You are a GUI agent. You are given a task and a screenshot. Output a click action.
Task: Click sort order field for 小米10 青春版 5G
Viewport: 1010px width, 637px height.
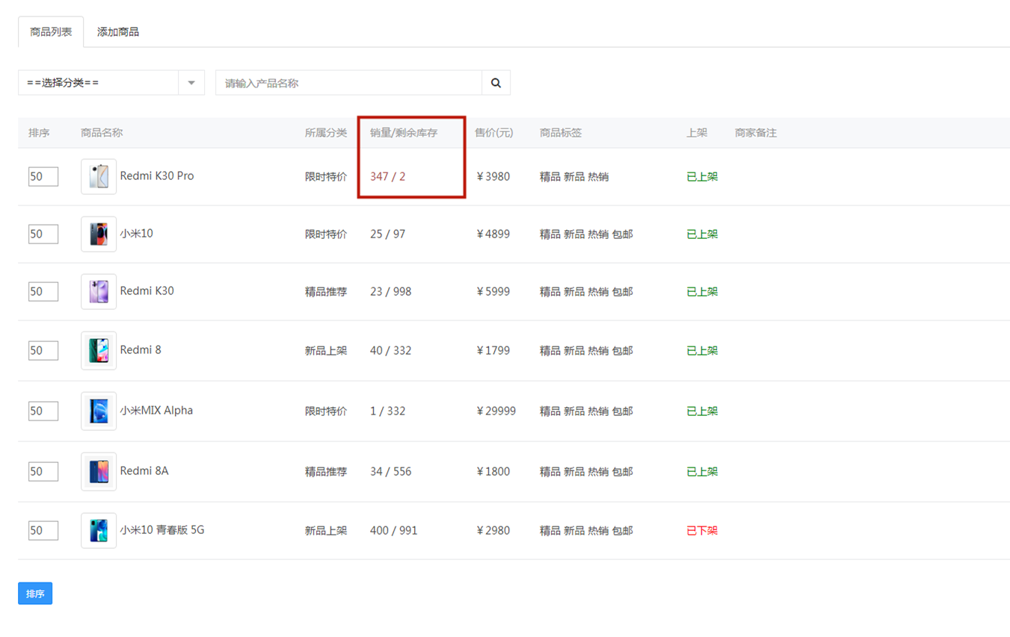pyautogui.click(x=43, y=530)
